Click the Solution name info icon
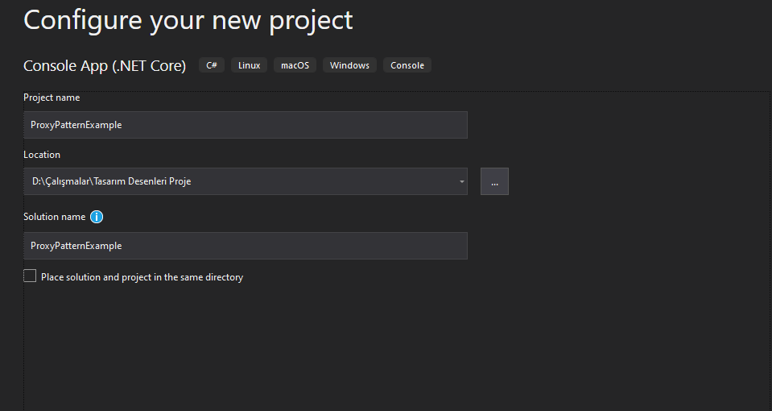Image resolution: width=772 pixels, height=411 pixels. (97, 217)
